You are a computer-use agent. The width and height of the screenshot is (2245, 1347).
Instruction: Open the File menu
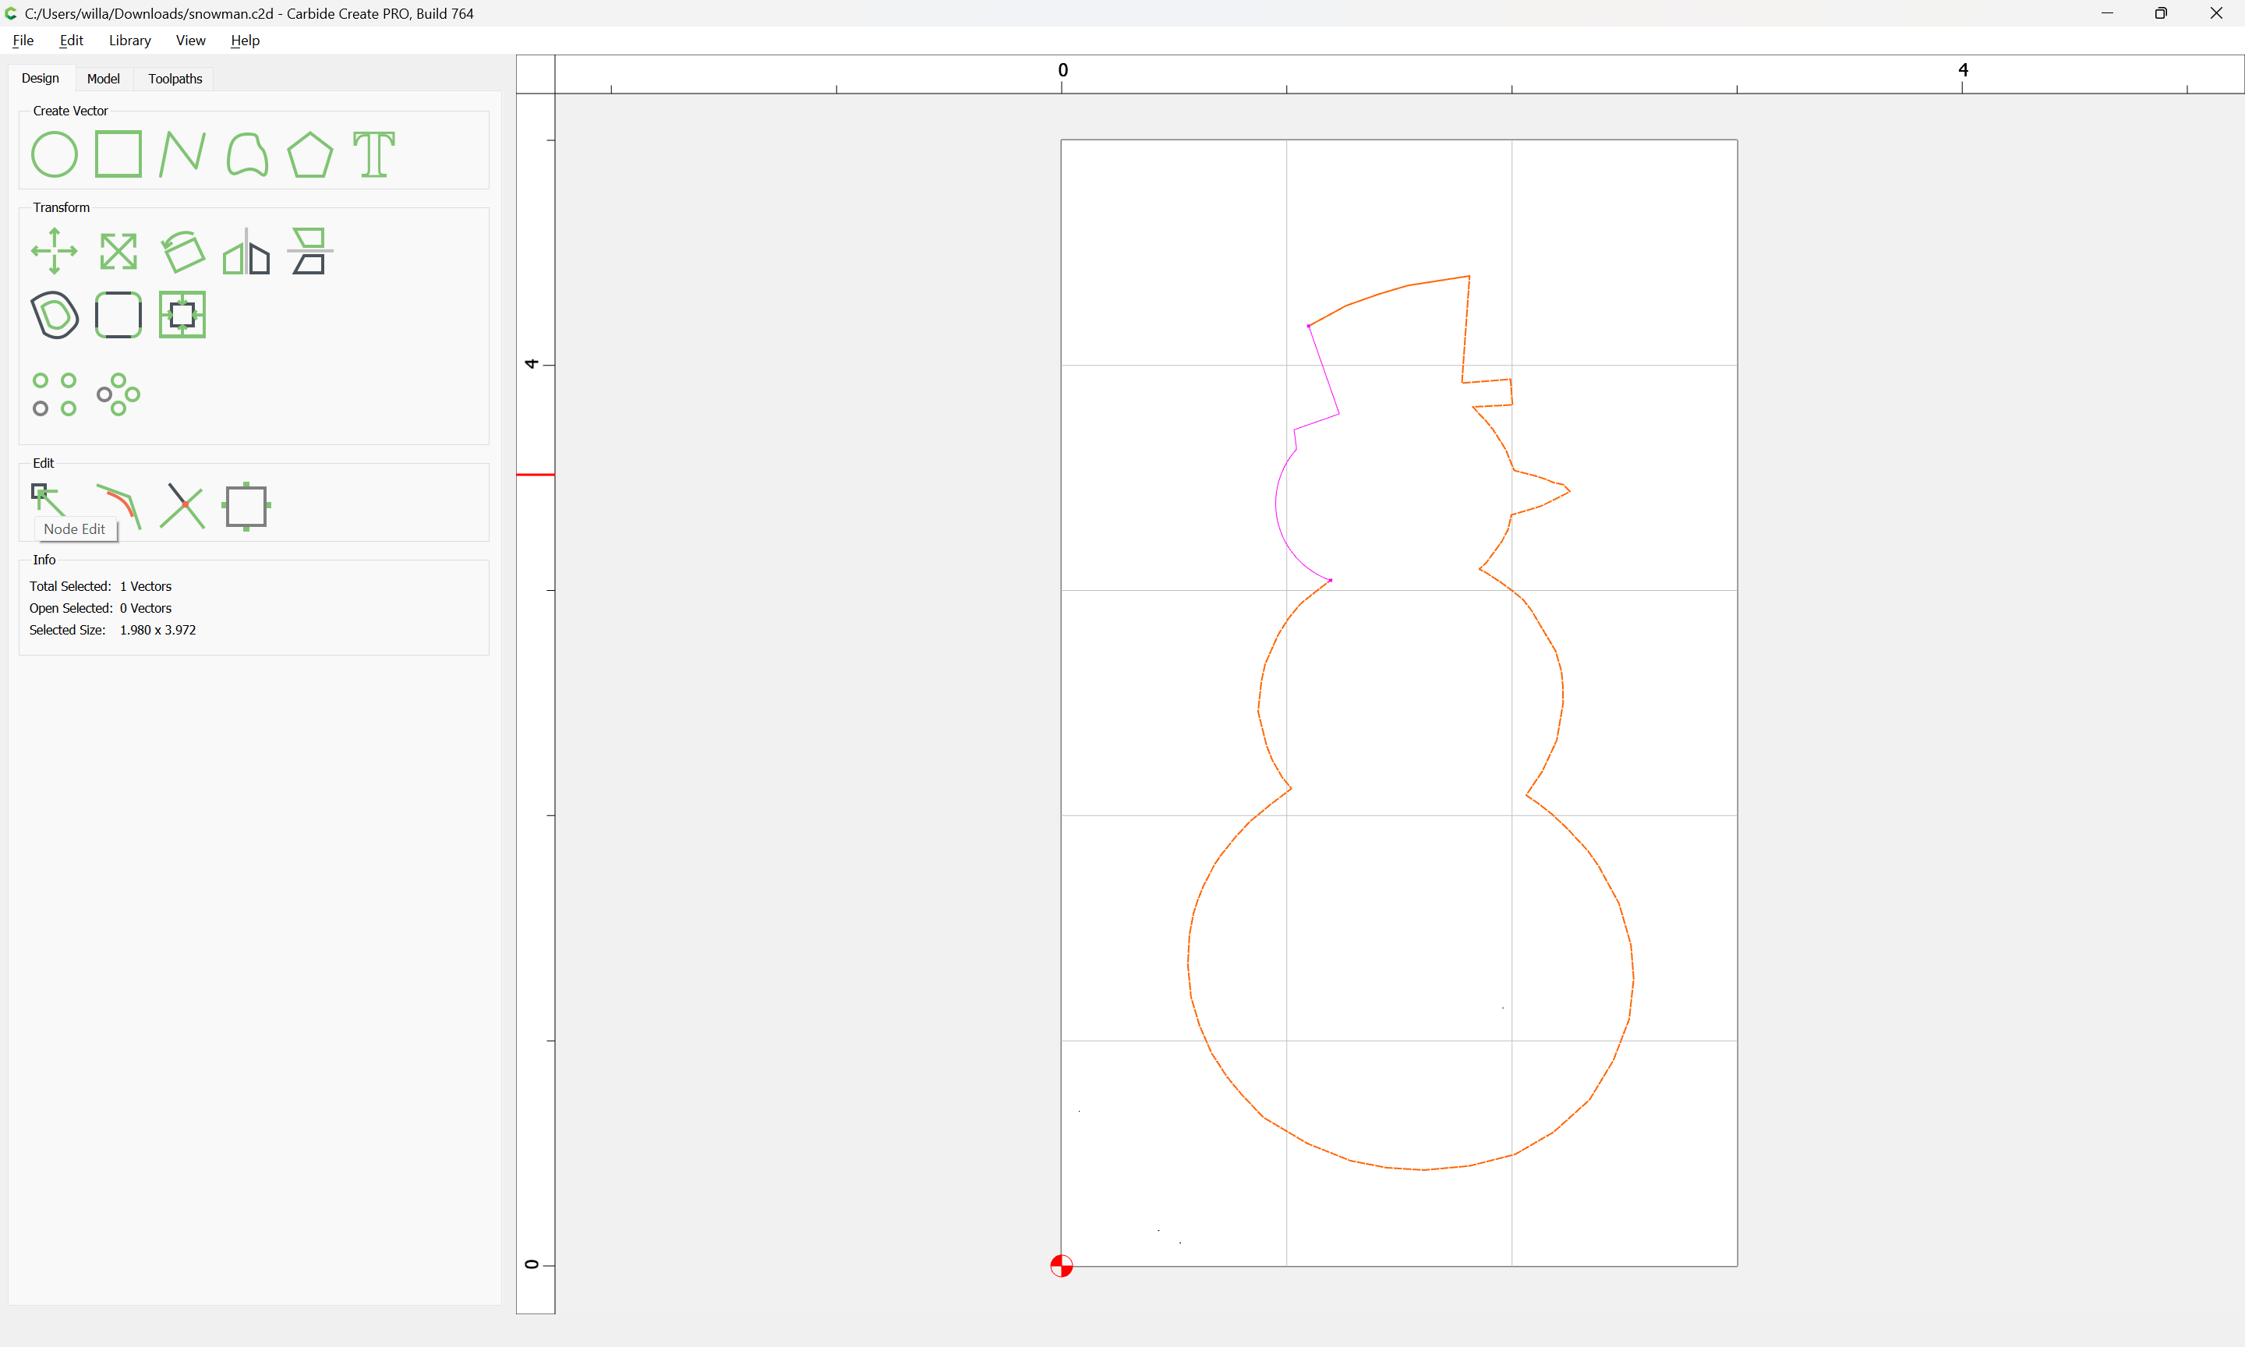(23, 40)
